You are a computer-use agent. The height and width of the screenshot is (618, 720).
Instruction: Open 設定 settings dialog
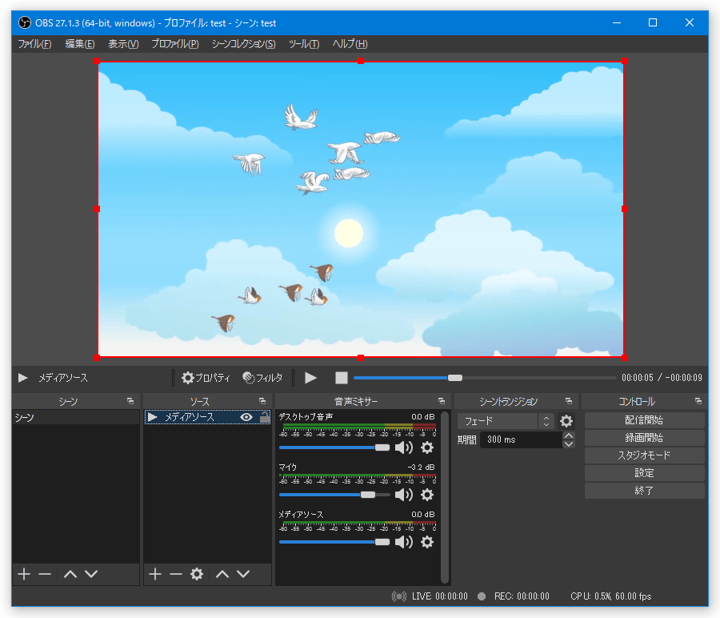pyautogui.click(x=644, y=473)
